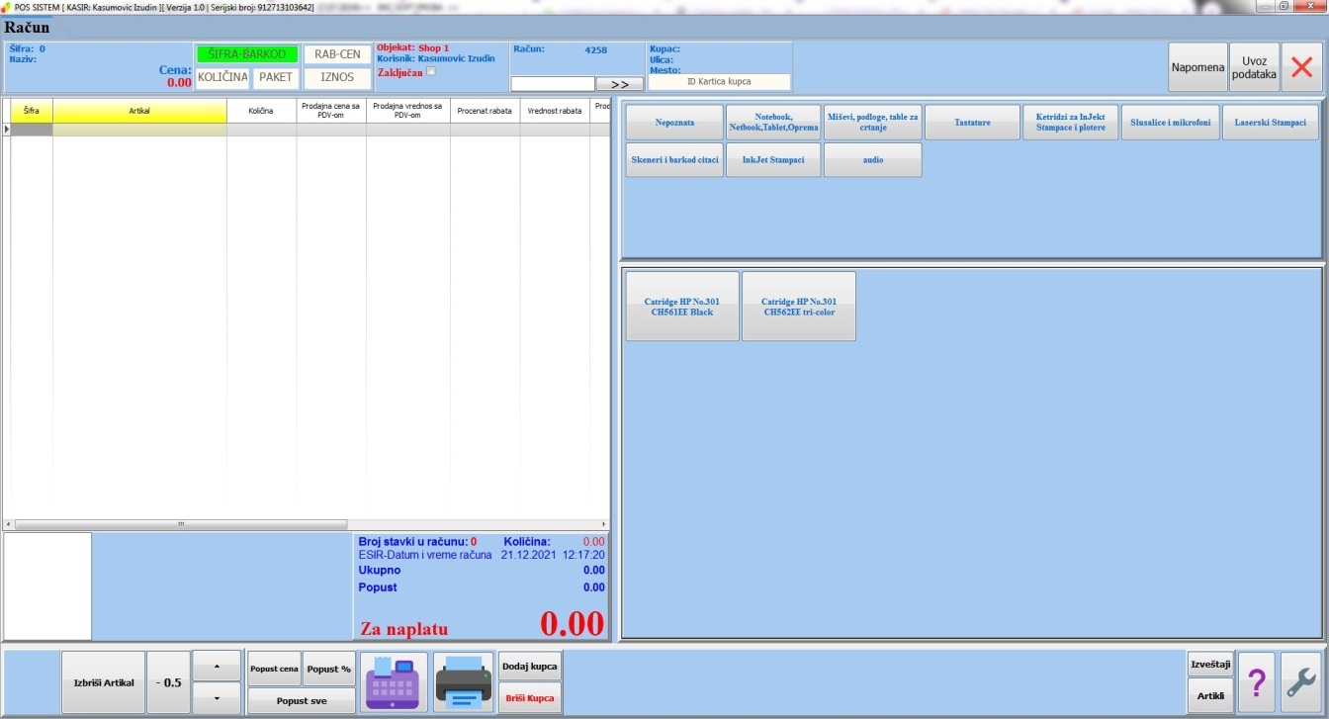This screenshot has height=719, width=1329.
Task: Click the Artikal column header
Action: (x=139, y=111)
